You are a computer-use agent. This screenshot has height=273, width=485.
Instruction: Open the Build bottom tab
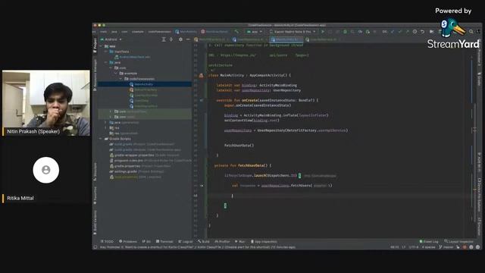204,241
